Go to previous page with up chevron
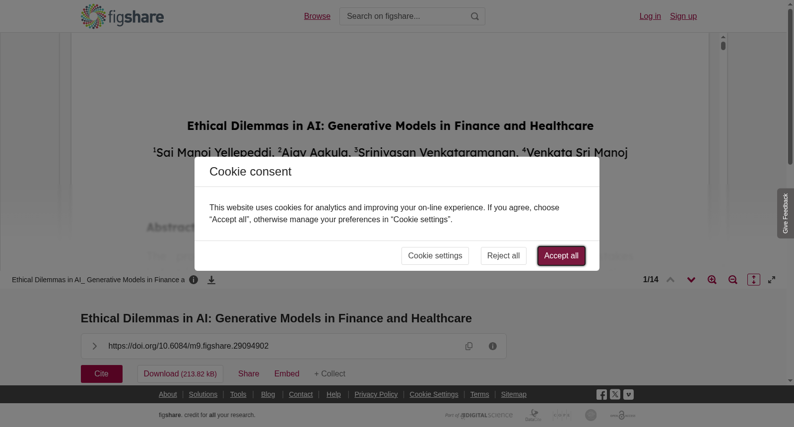The height and width of the screenshot is (427, 794). click(x=670, y=280)
